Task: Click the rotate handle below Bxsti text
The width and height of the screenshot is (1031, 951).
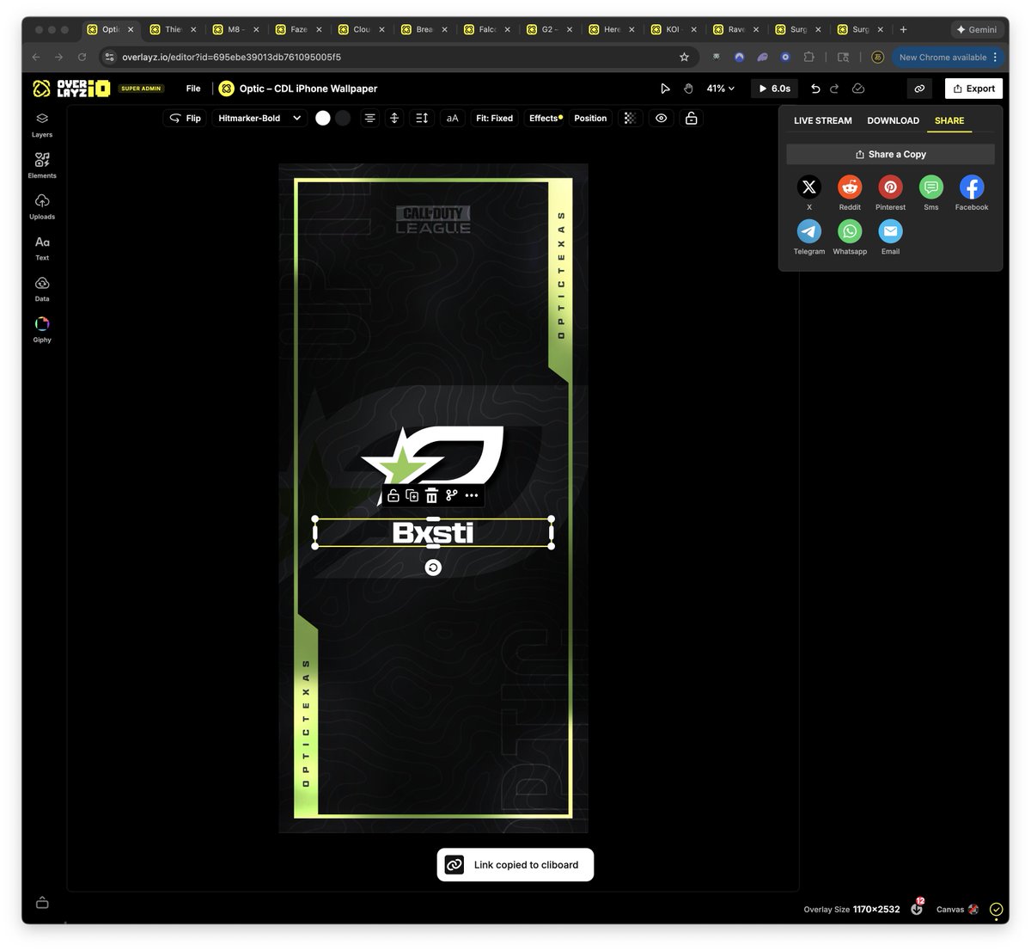Action: pyautogui.click(x=433, y=568)
